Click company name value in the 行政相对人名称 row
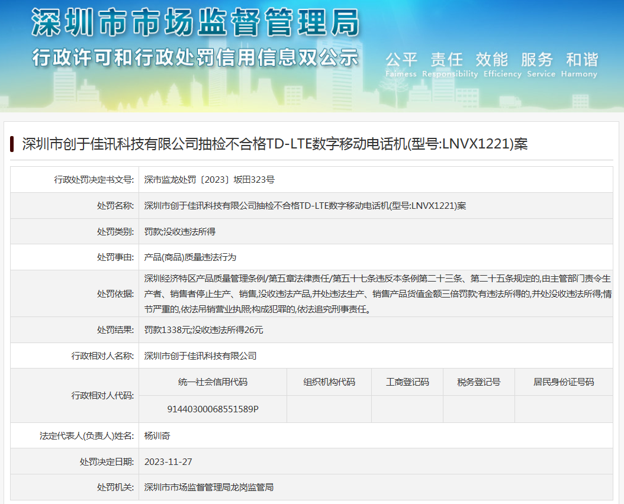 tap(200, 356)
